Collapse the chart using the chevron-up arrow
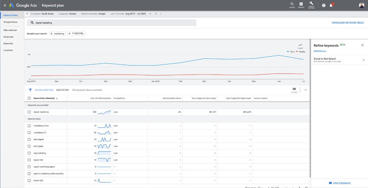Viewport: 368px width, 188px height. [305, 90]
